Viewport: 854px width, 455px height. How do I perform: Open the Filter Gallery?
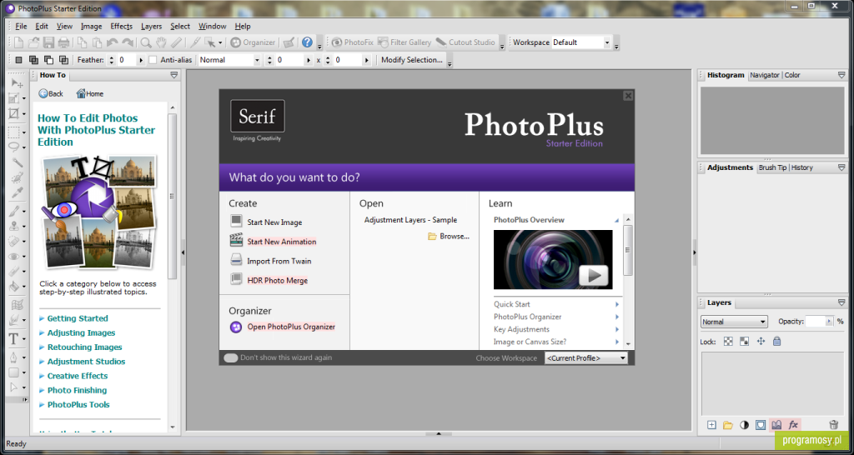pos(404,42)
